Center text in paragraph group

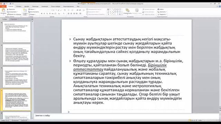(x=71, y=14)
